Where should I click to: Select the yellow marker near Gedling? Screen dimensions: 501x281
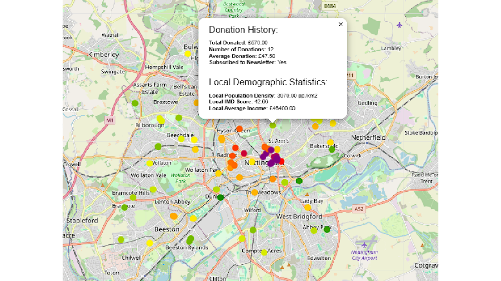point(333,123)
